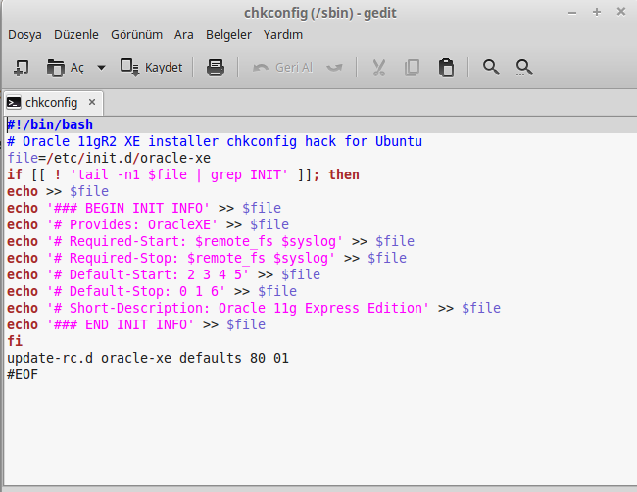This screenshot has height=492, width=637.
Task: Click the Kaydet save icon
Action: pos(130,67)
